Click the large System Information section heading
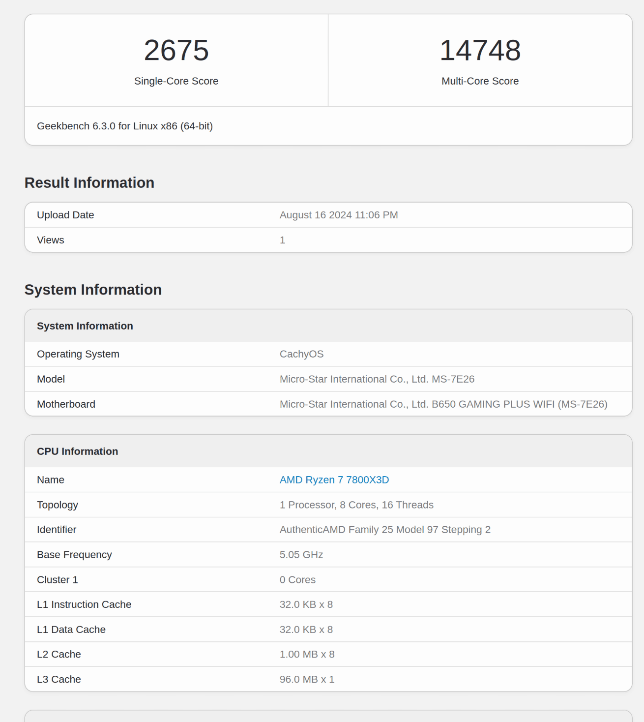 [x=93, y=290]
